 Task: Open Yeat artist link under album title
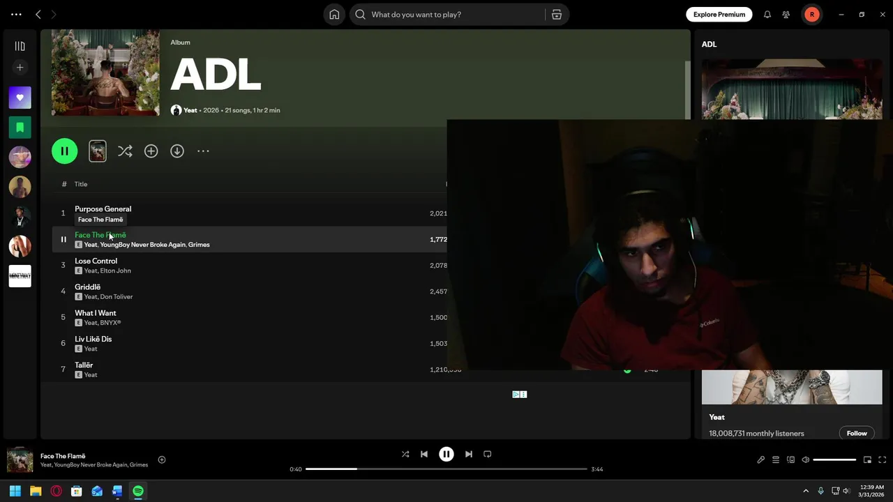pyautogui.click(x=190, y=110)
